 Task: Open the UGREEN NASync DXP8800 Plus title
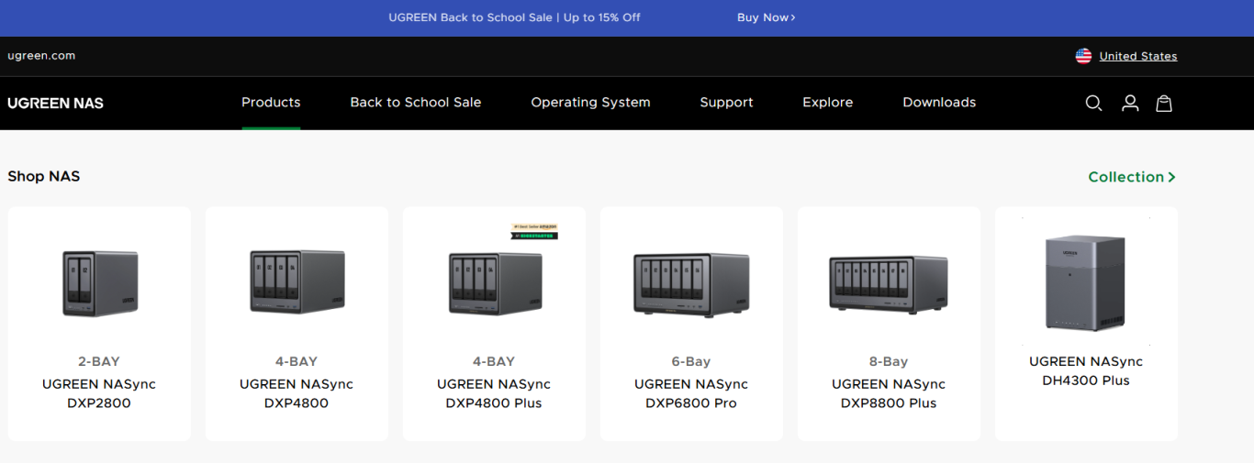click(x=888, y=393)
